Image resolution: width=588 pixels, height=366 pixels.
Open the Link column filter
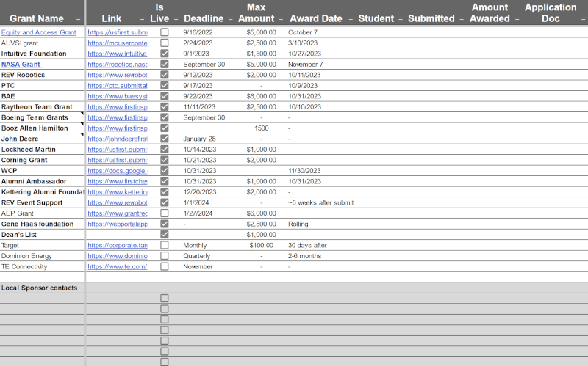pos(142,20)
